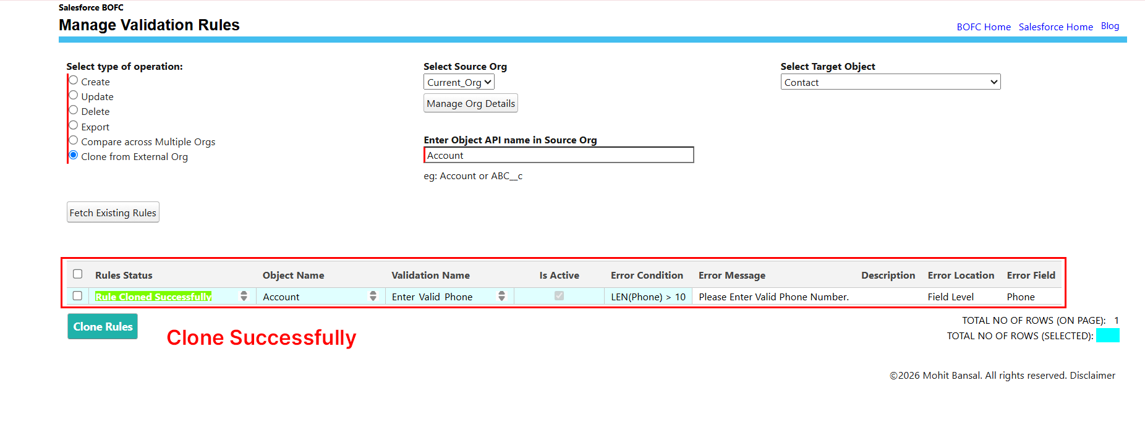Click the Field Level error location cell

pos(950,297)
